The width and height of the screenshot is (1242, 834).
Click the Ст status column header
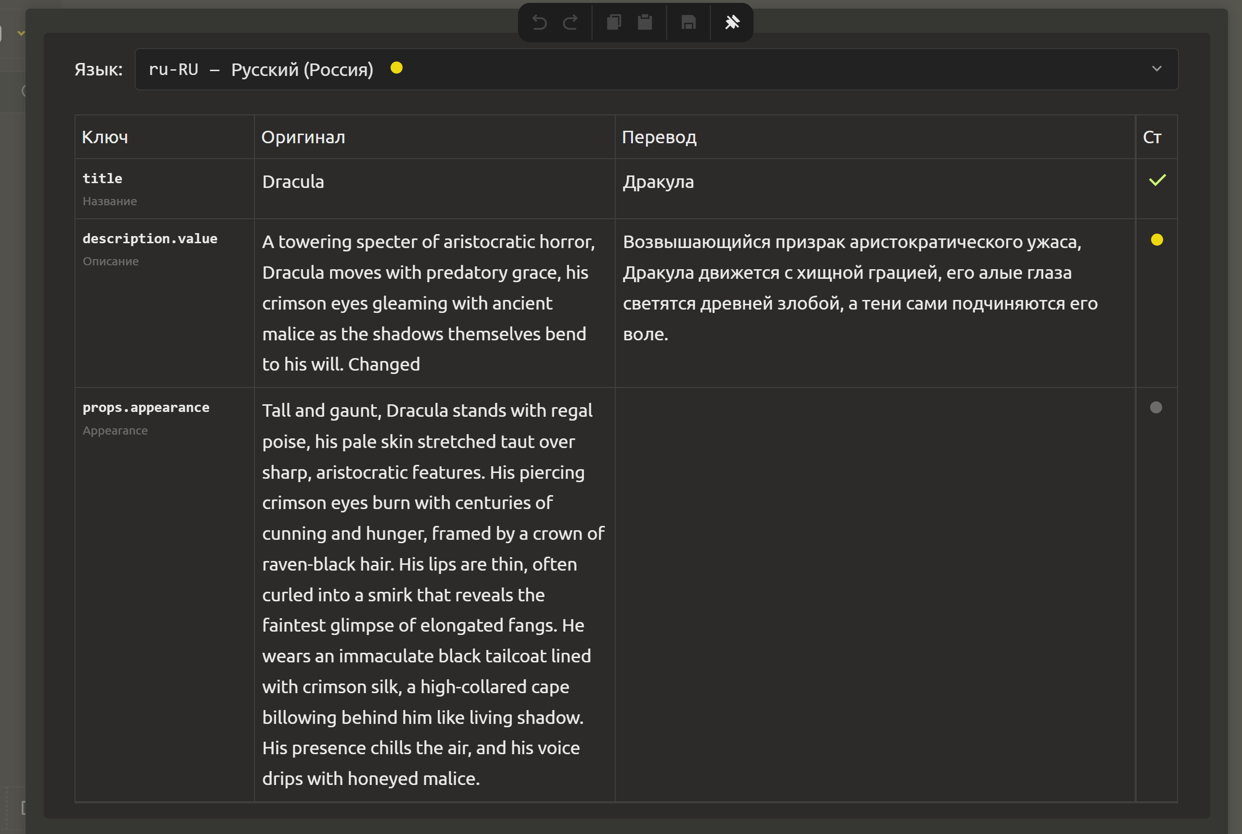point(1156,137)
